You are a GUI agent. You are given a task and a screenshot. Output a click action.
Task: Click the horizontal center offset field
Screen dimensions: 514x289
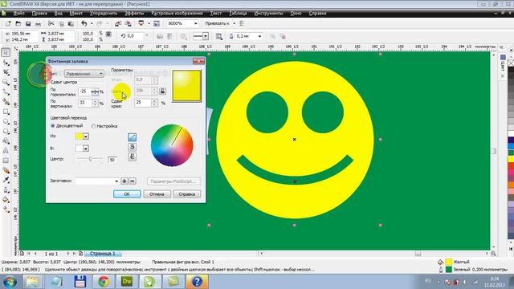[x=85, y=92]
